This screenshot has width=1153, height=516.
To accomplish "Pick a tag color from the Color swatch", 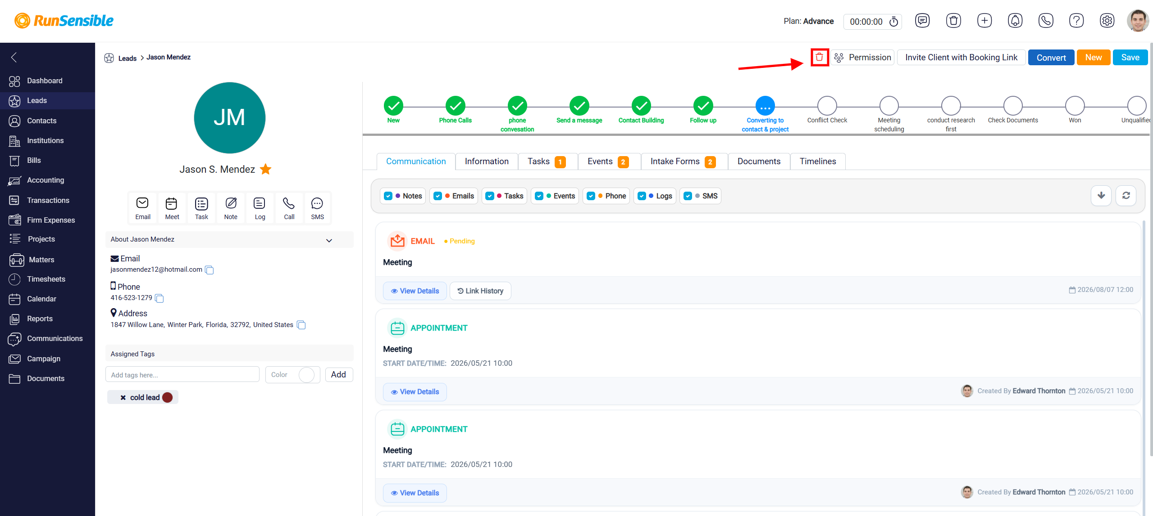I will pos(306,375).
